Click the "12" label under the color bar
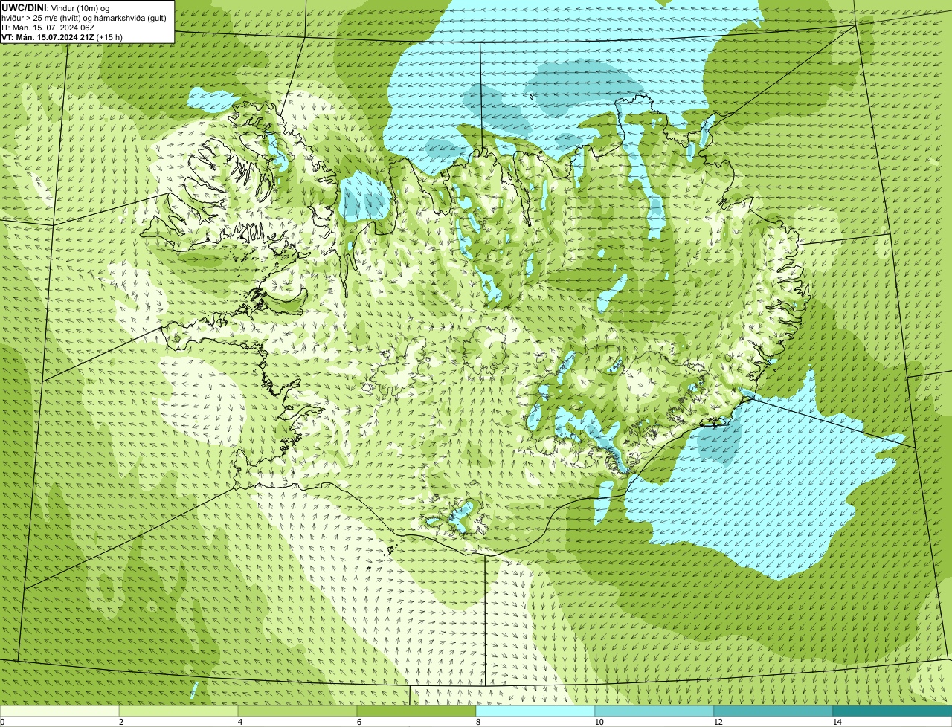This screenshot has height=727, width=952. 717,722
